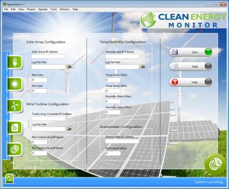Click the Max Solar numeric field
This screenshot has width=229, height=189.
tap(39, 80)
